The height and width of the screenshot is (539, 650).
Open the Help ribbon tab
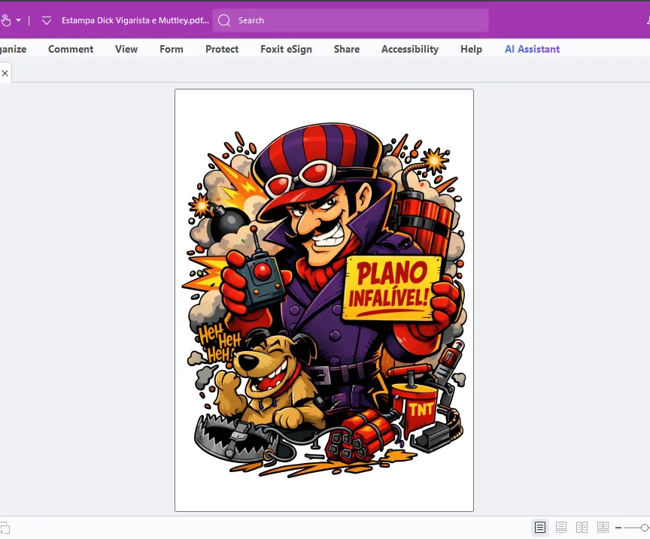point(471,49)
